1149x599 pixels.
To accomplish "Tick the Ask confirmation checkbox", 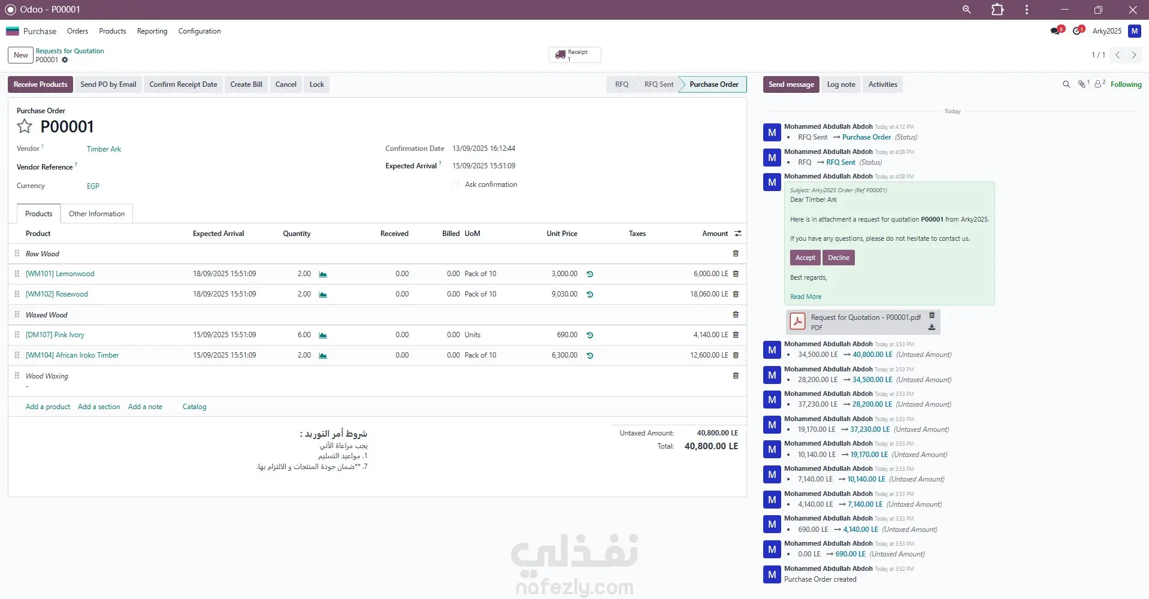I will (456, 184).
